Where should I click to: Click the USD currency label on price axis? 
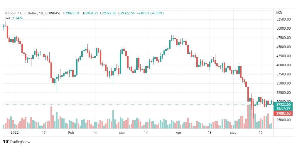tap(279, 13)
